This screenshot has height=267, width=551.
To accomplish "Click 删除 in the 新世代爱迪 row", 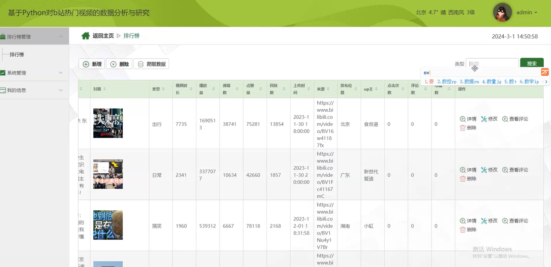I will point(468,179).
